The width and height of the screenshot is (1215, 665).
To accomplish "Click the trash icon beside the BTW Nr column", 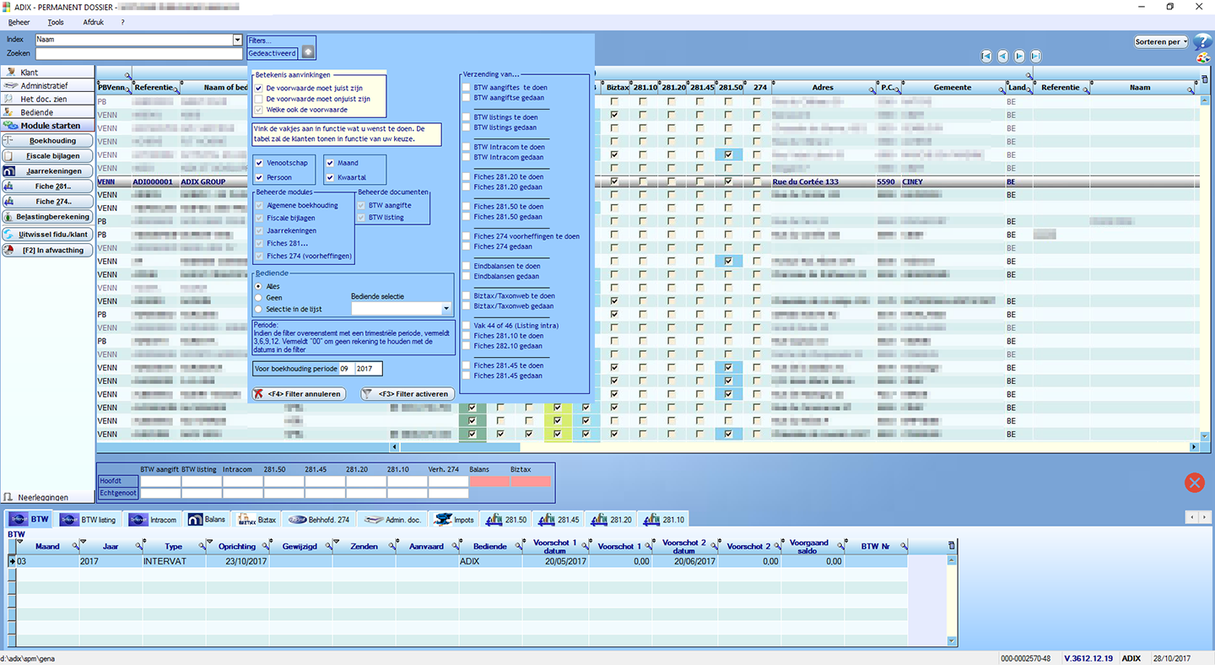I will 952,544.
